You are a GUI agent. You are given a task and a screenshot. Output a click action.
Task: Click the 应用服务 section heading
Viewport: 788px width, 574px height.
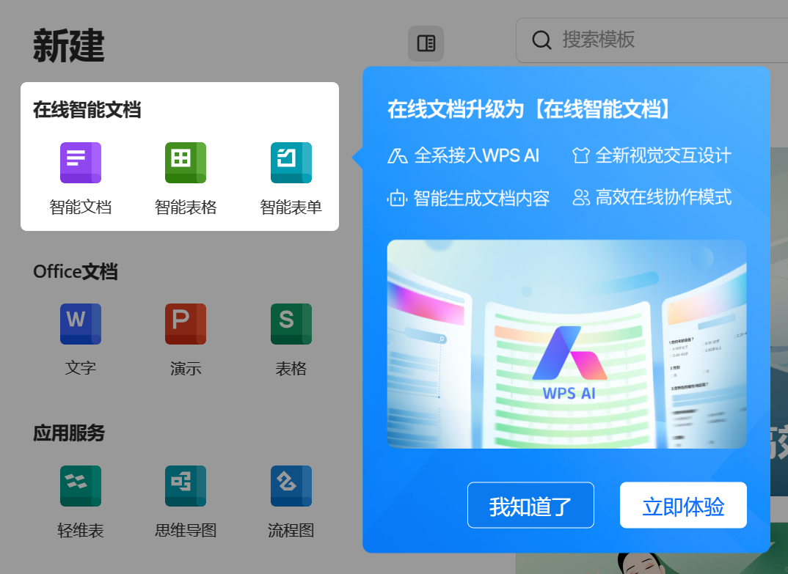pos(69,433)
